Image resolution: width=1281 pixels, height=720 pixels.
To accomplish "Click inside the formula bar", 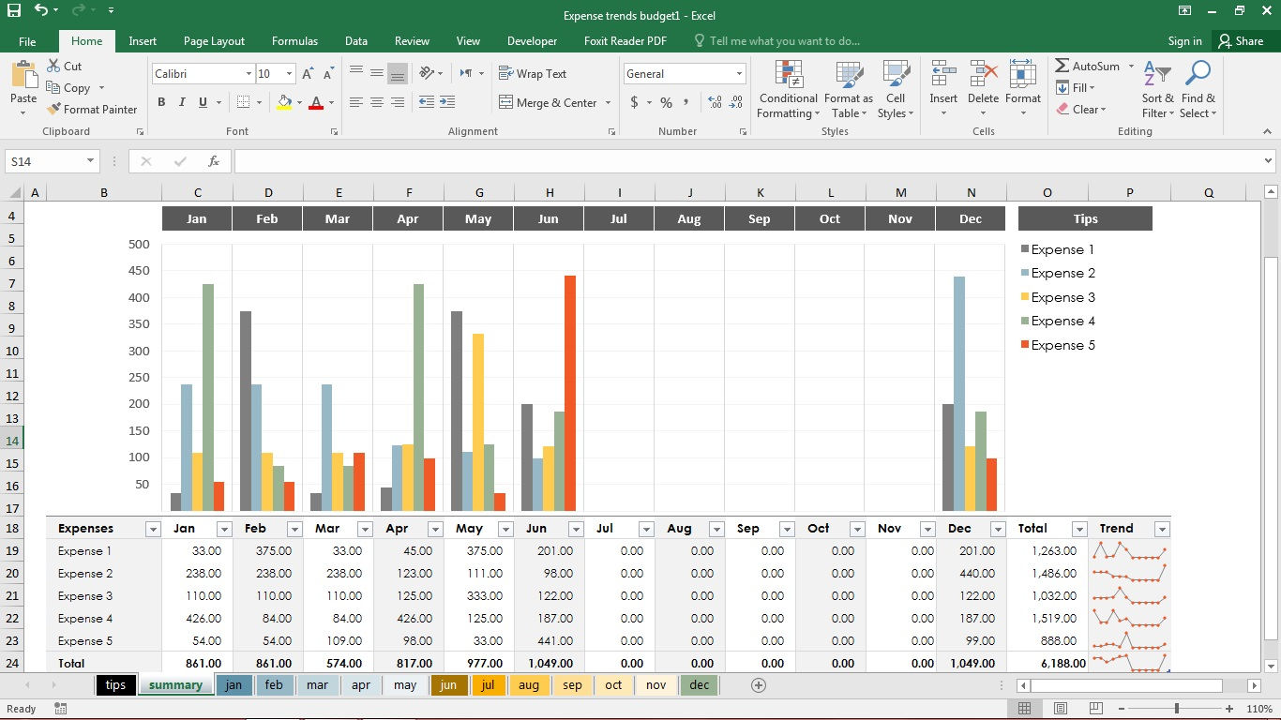I will [656, 160].
